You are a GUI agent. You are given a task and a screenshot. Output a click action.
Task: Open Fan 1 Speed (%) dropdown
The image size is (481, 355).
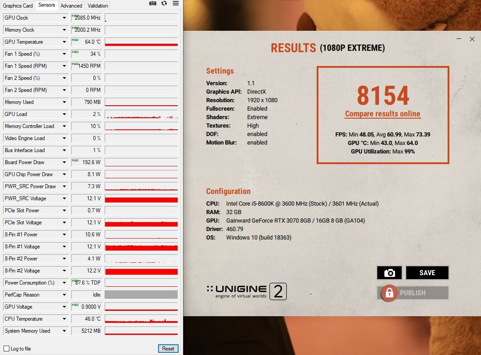click(64, 54)
